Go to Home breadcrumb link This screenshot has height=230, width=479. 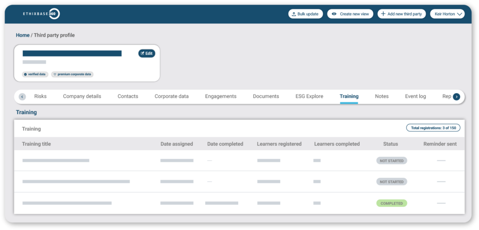pyautogui.click(x=22, y=35)
